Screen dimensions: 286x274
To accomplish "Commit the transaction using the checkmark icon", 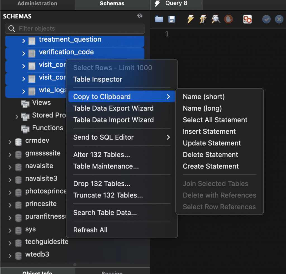I will click(266, 19).
